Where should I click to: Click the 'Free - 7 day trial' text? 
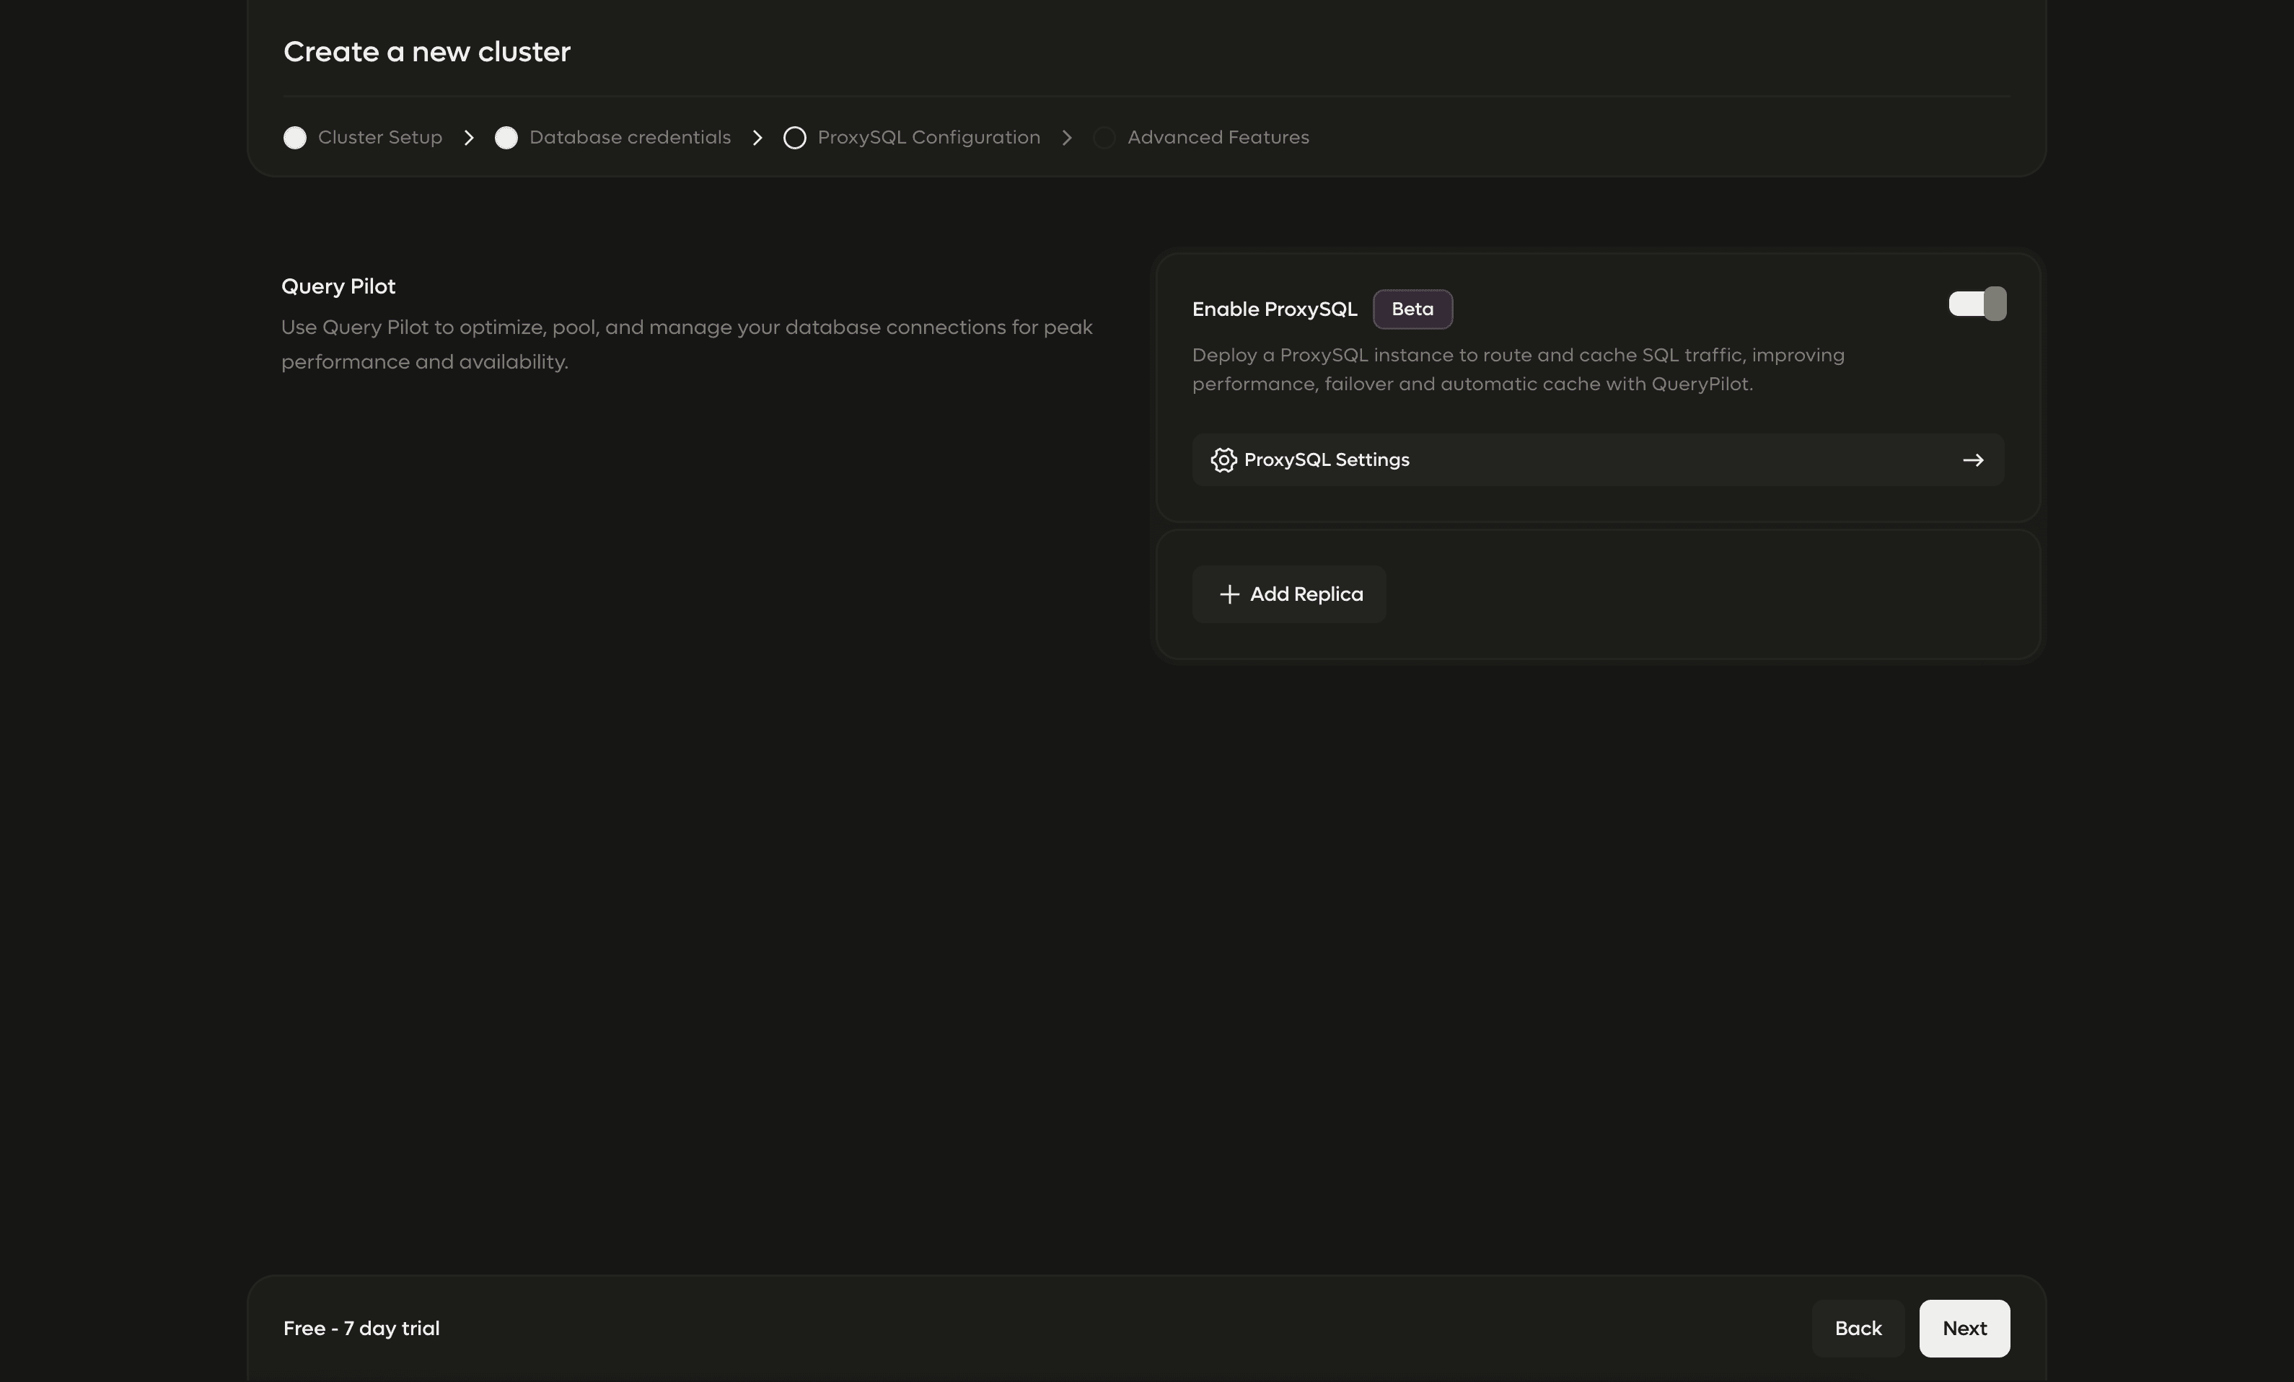click(x=361, y=1328)
